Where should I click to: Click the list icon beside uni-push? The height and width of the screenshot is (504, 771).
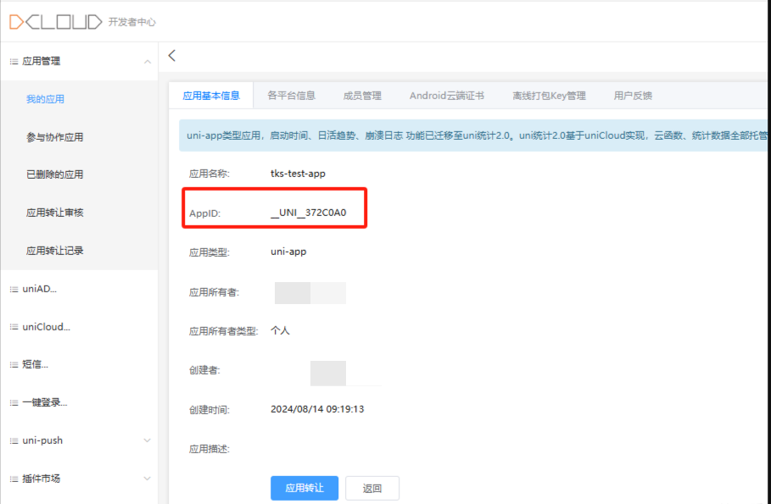pos(14,440)
